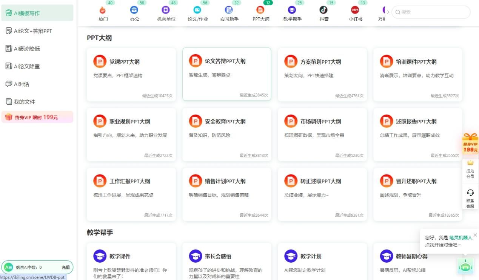
Task: Click the 教学帮手 section heading
Action: (100, 233)
